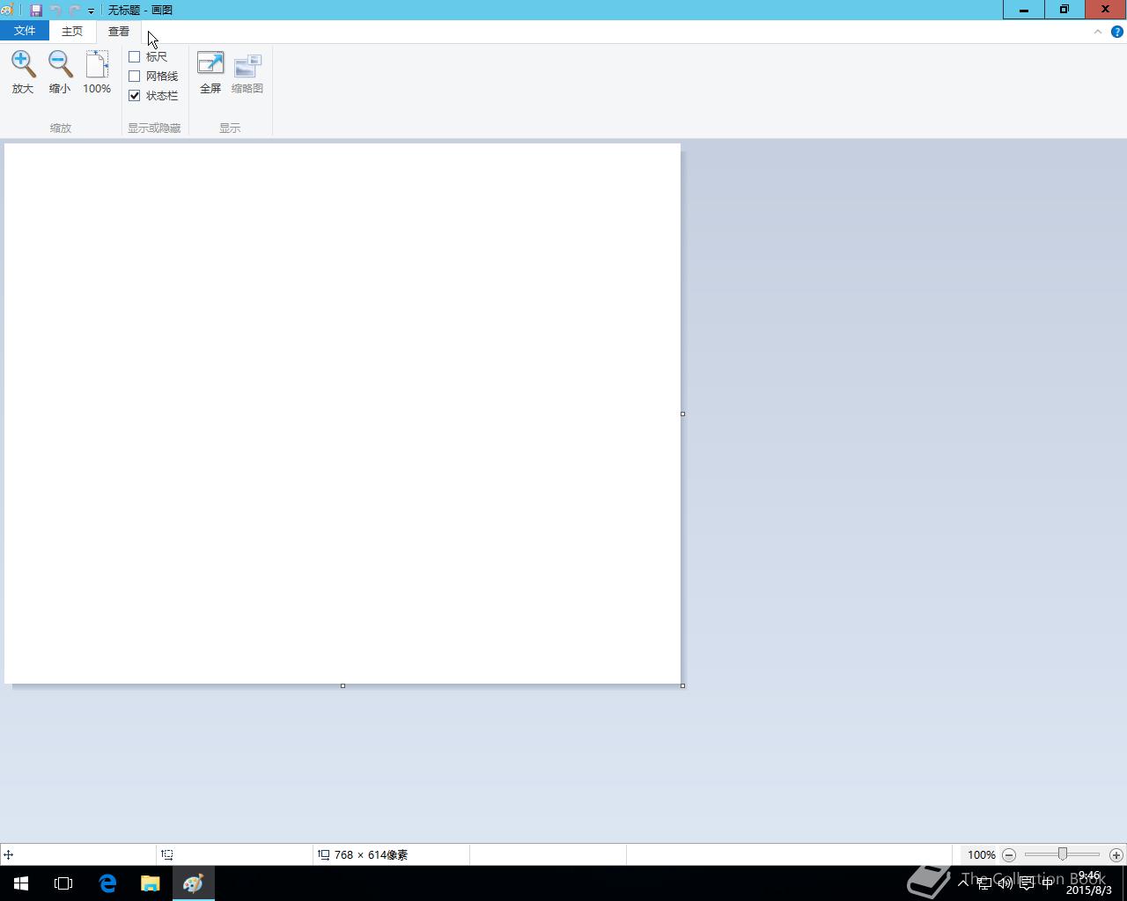Close the Paint window
This screenshot has width=1127, height=901.
(1106, 9)
